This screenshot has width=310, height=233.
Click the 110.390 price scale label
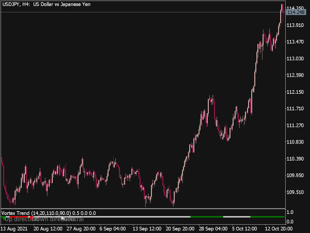(295, 159)
